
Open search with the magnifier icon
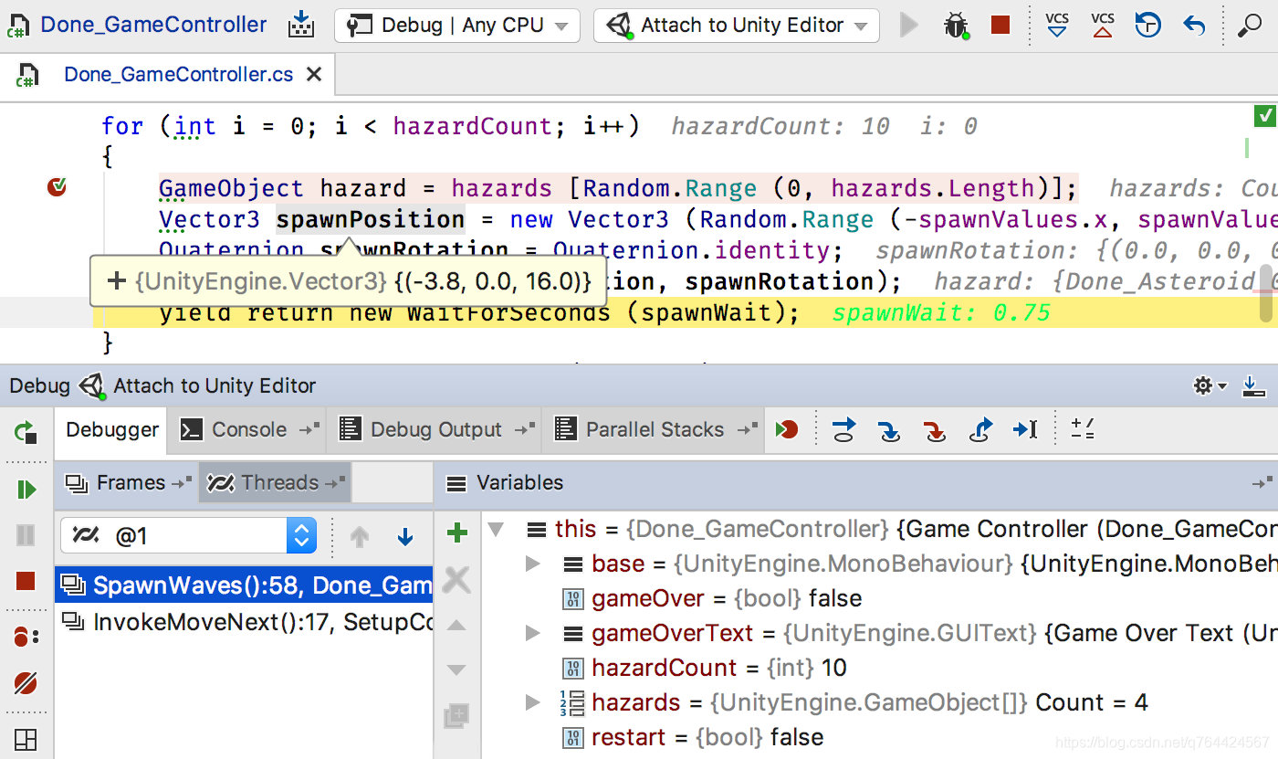point(1249,26)
